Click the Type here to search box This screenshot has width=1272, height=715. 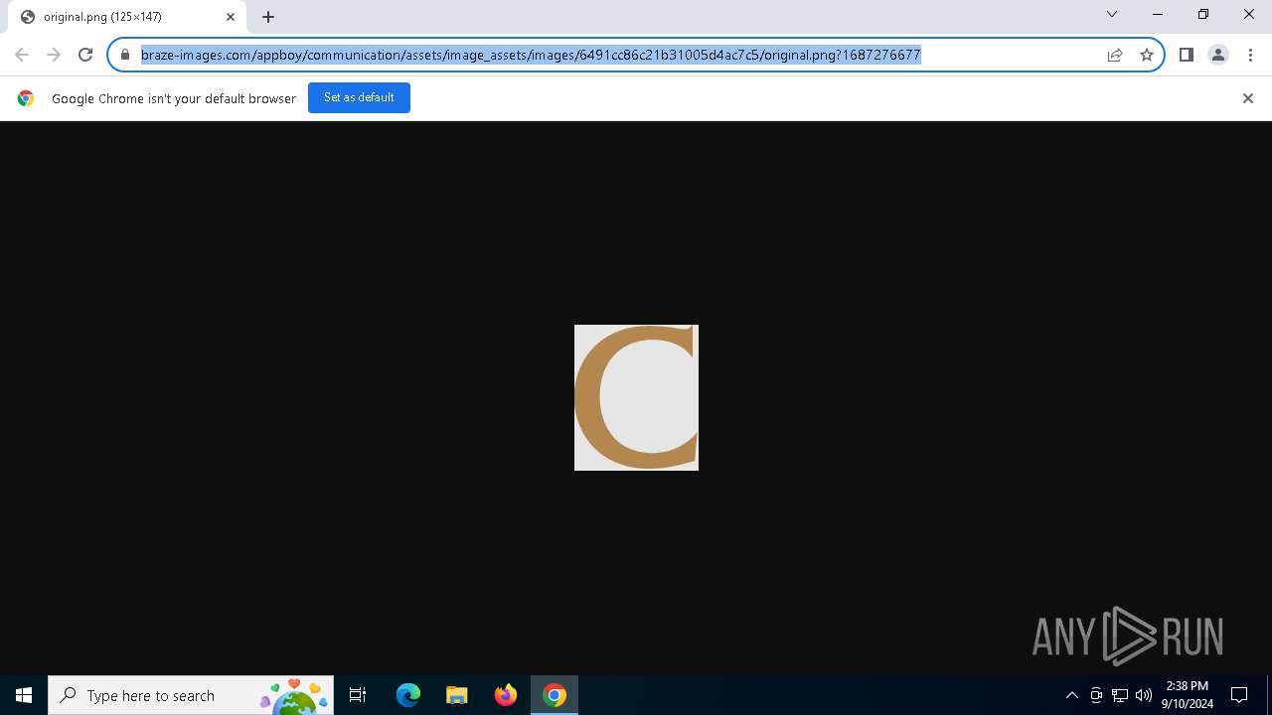[189, 695]
